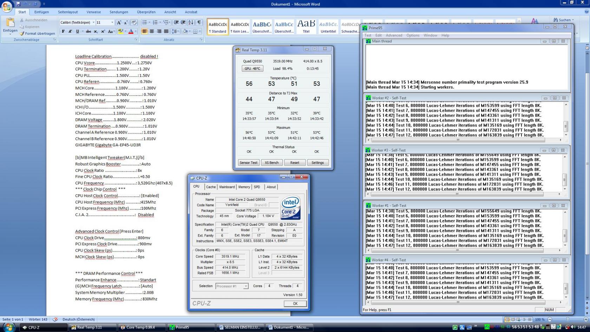590x332 pixels.
Task: Open the font name dropdown Calibri
Action: (93, 22)
